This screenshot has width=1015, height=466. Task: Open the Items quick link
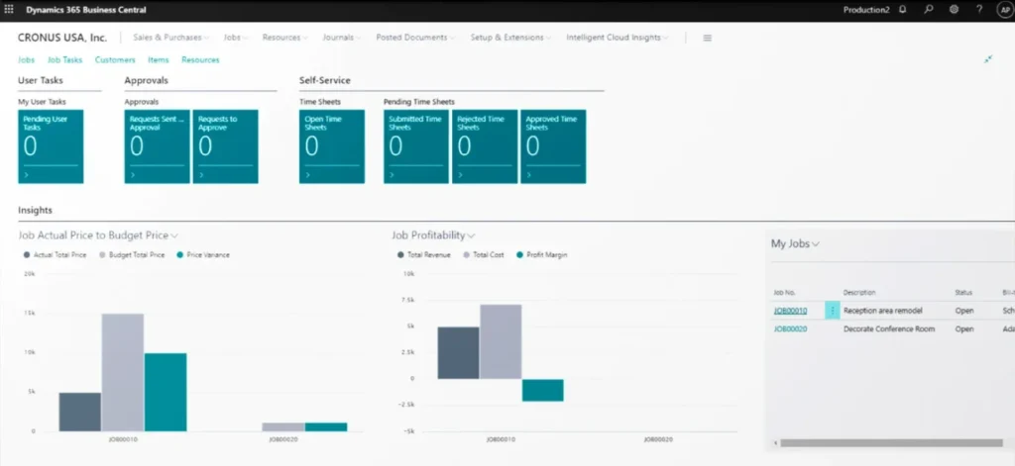(x=159, y=60)
